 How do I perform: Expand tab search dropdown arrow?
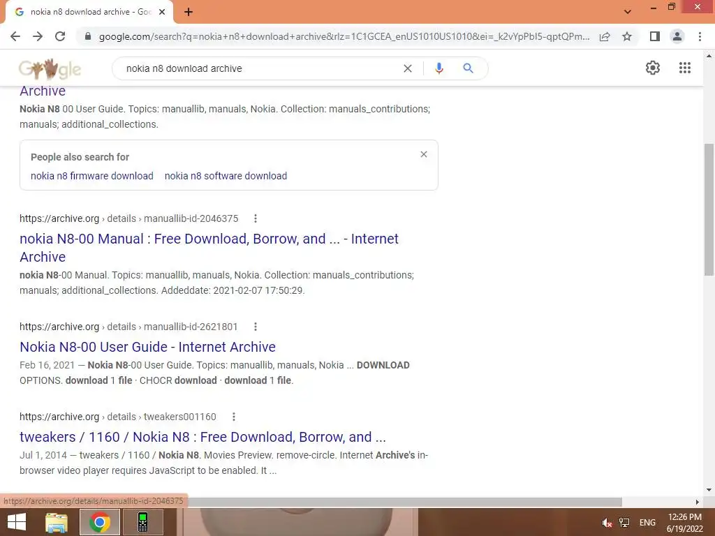point(628,12)
